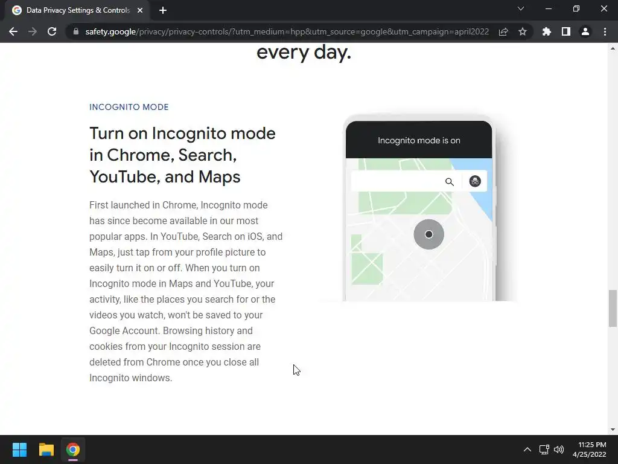618x464 pixels.
Task: Open Chrome's three-dot menu
Action: pos(605,31)
